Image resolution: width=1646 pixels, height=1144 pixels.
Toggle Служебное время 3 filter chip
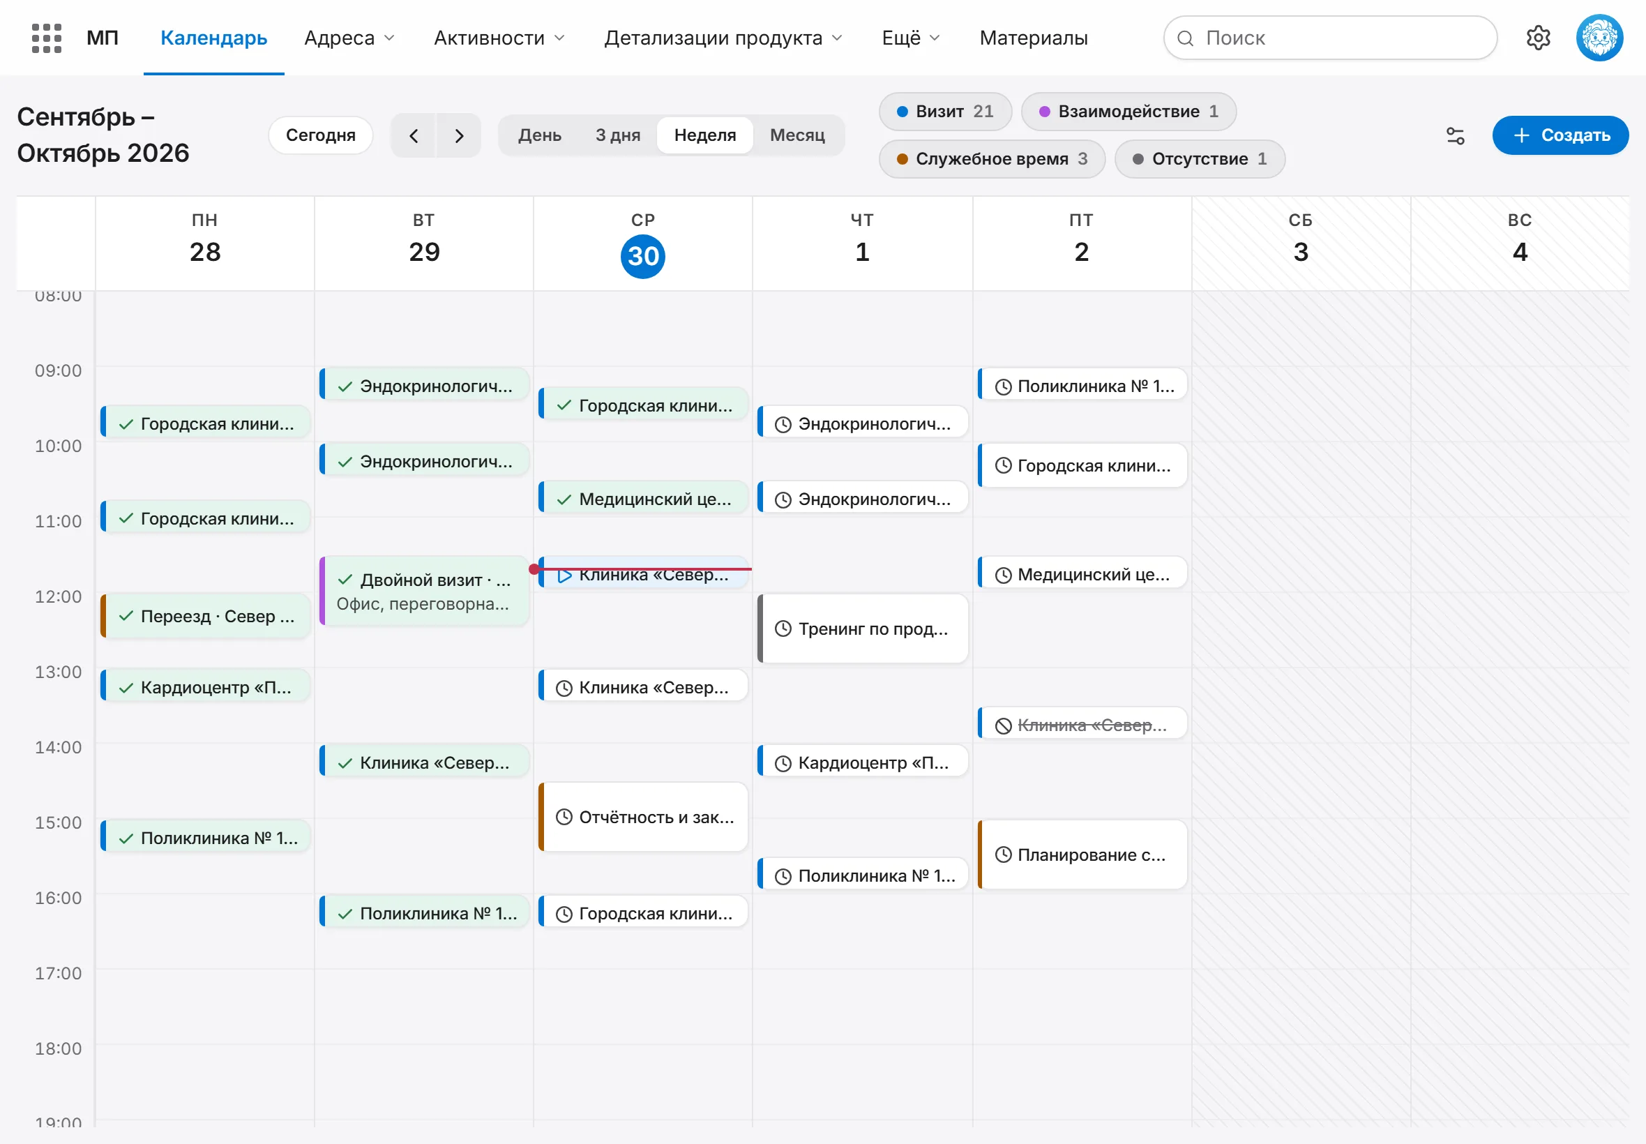(991, 158)
